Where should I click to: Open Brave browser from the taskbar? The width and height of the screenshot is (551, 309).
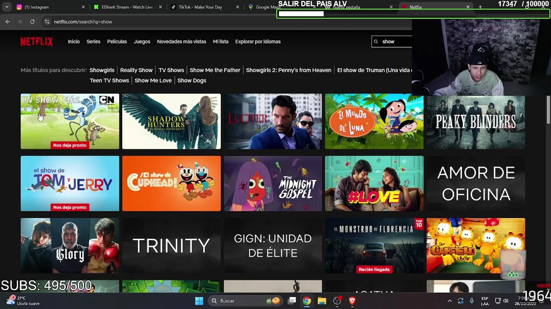coord(352,301)
